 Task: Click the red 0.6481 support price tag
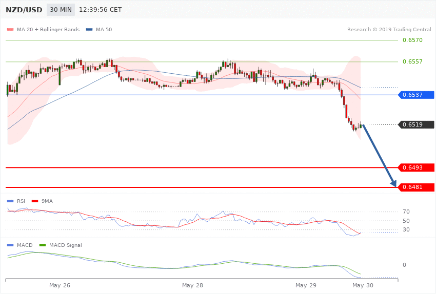point(417,187)
